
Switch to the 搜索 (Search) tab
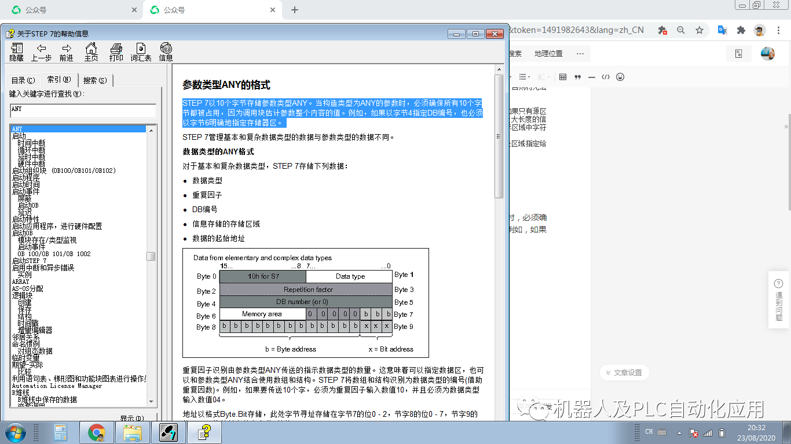tap(95, 80)
